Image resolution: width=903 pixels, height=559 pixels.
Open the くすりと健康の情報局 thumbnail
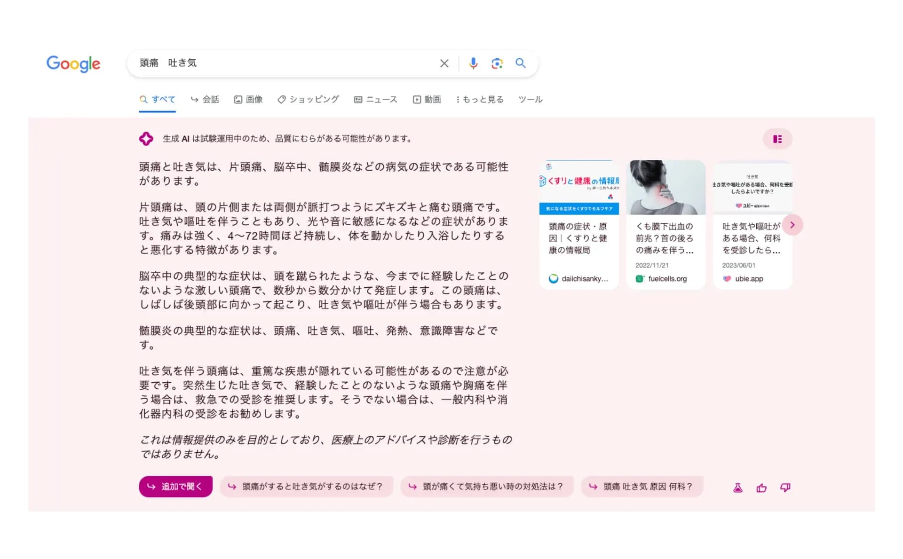click(x=579, y=188)
